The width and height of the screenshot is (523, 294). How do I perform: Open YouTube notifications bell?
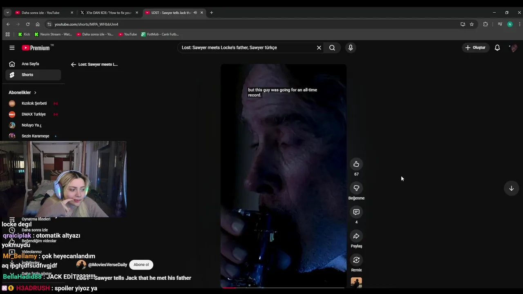point(497,48)
